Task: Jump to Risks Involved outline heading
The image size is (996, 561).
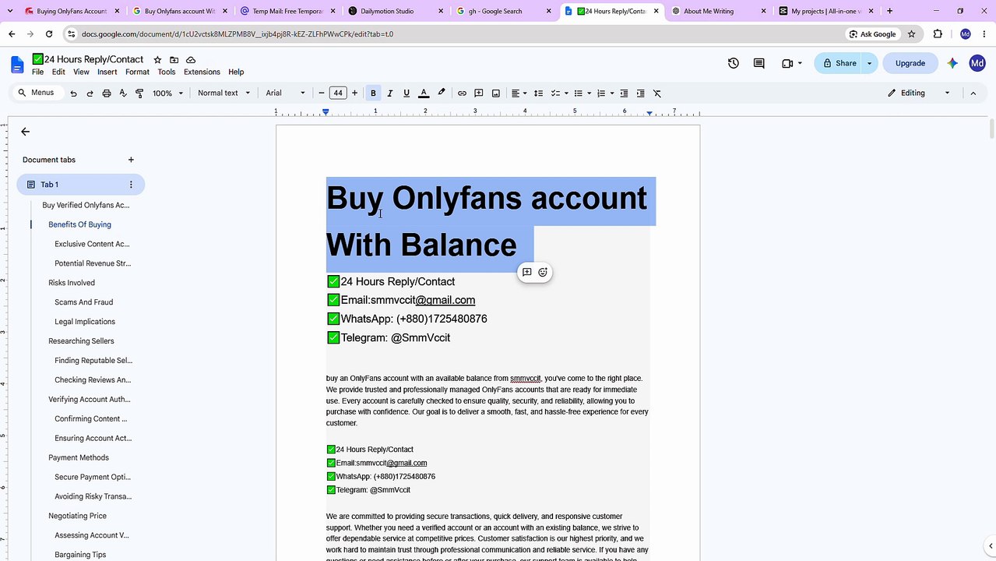Action: [72, 283]
